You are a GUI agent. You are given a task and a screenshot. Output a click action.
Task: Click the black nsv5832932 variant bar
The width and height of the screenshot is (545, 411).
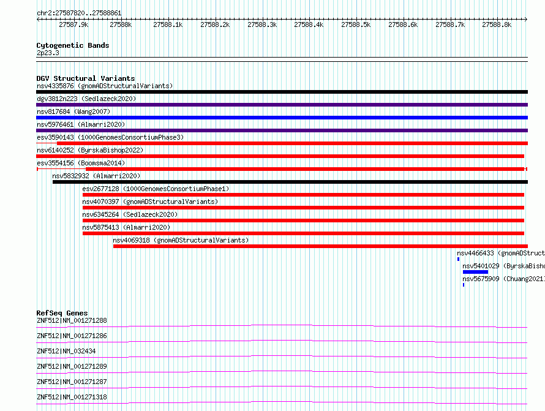290,182
